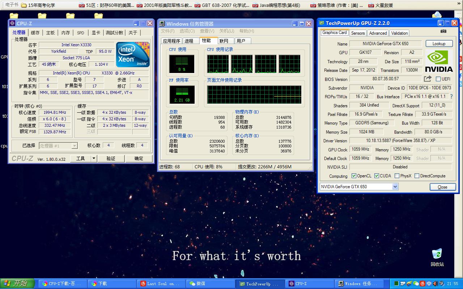Uncheck the OpenCL computing checkbox
The height and width of the screenshot is (289, 463).
pyautogui.click(x=354, y=176)
